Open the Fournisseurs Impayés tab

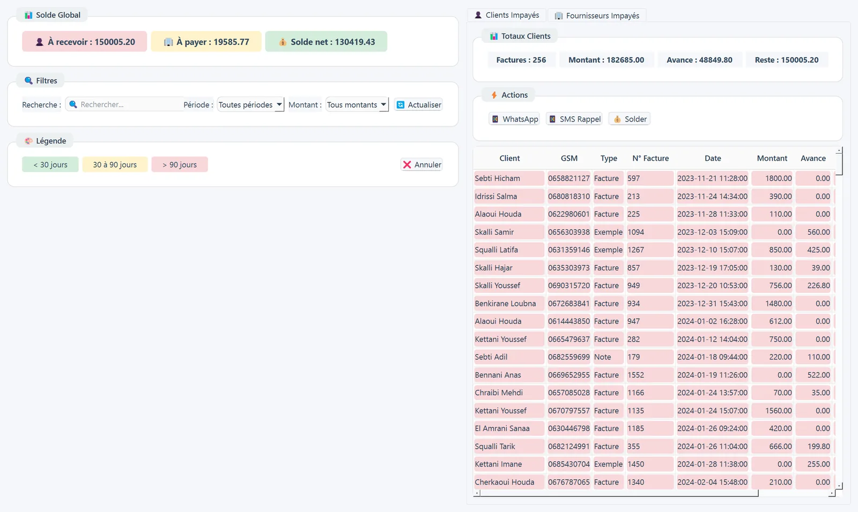tap(597, 16)
